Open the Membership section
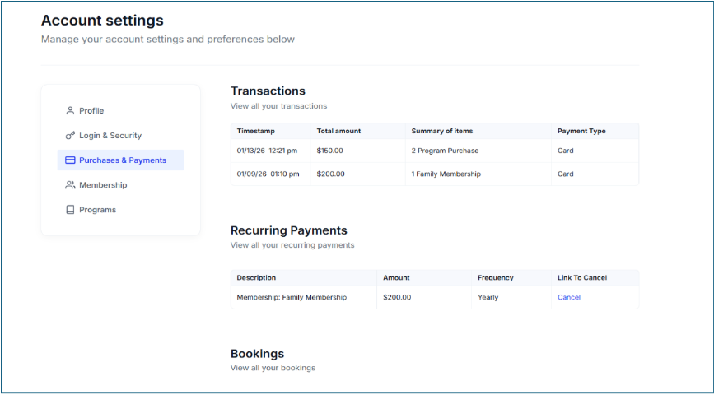This screenshot has width=714, height=395. point(103,185)
